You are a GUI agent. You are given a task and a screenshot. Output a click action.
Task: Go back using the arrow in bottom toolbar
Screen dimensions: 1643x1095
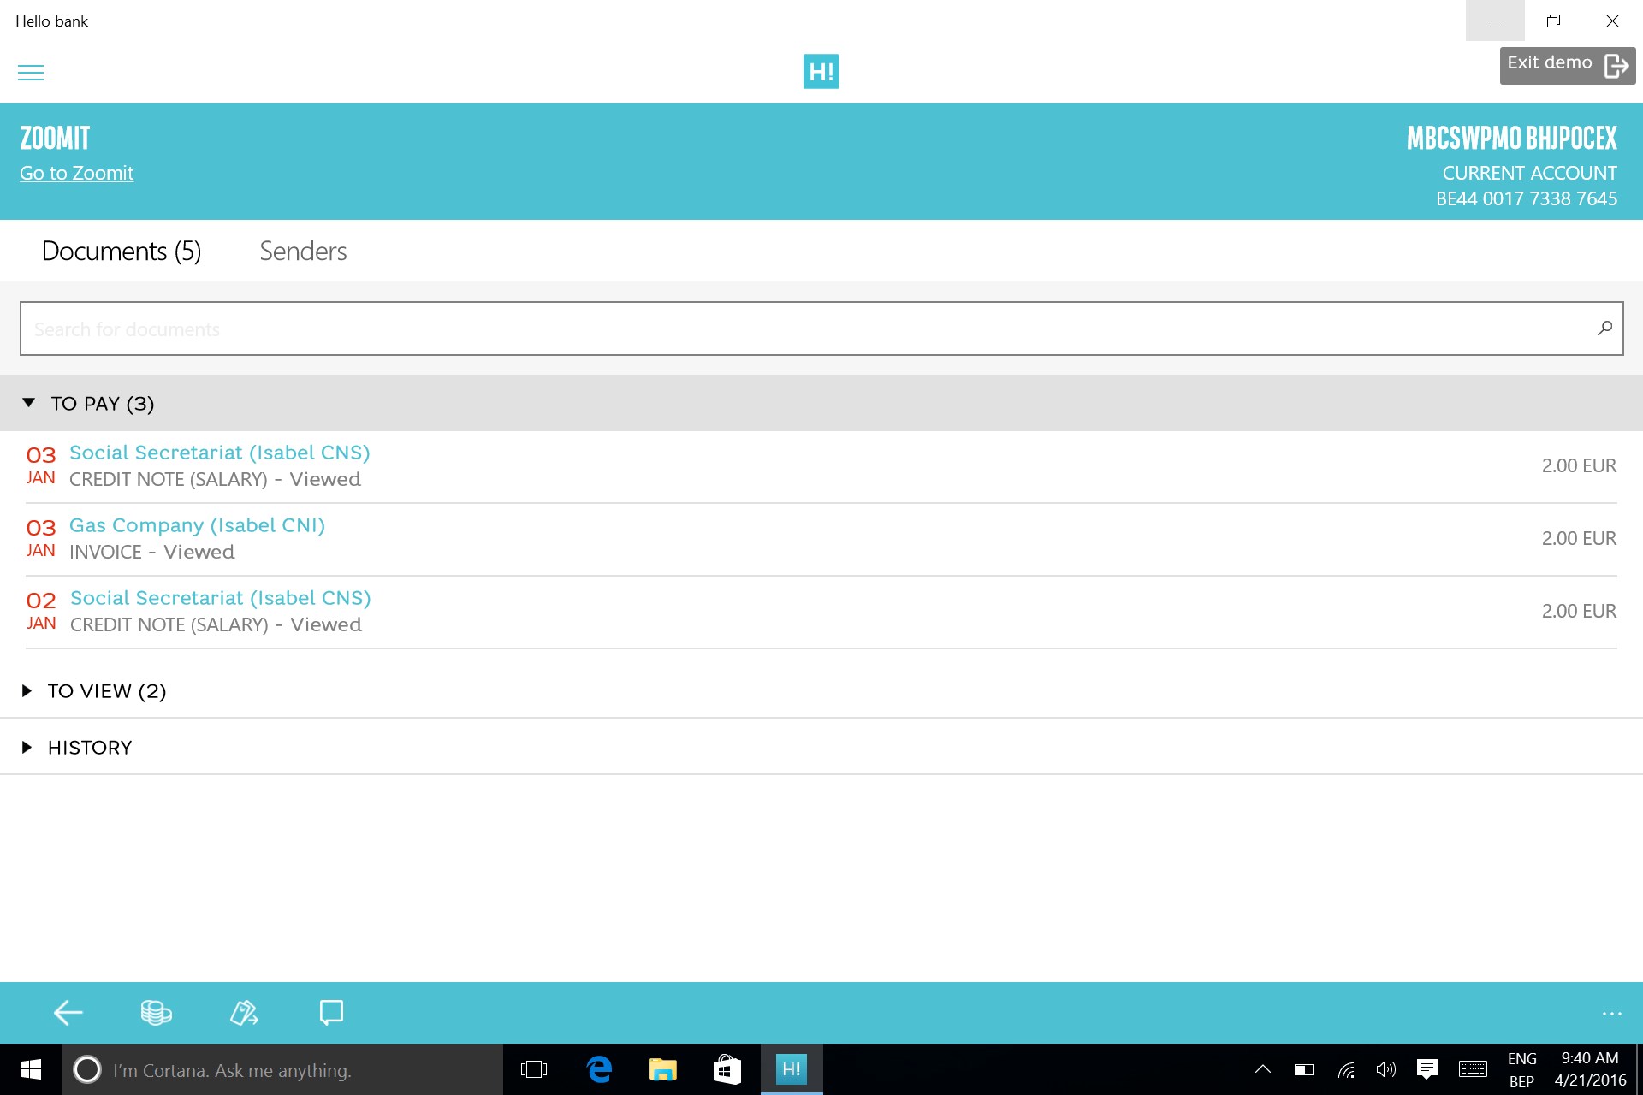coord(68,1012)
